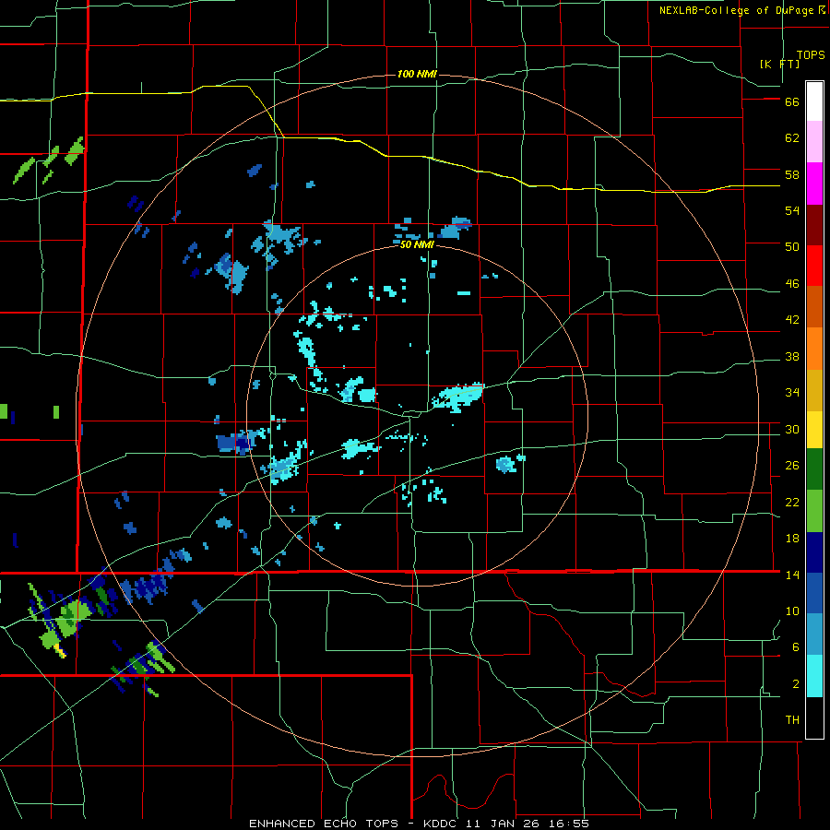Click the legend value 42

[x=792, y=320]
